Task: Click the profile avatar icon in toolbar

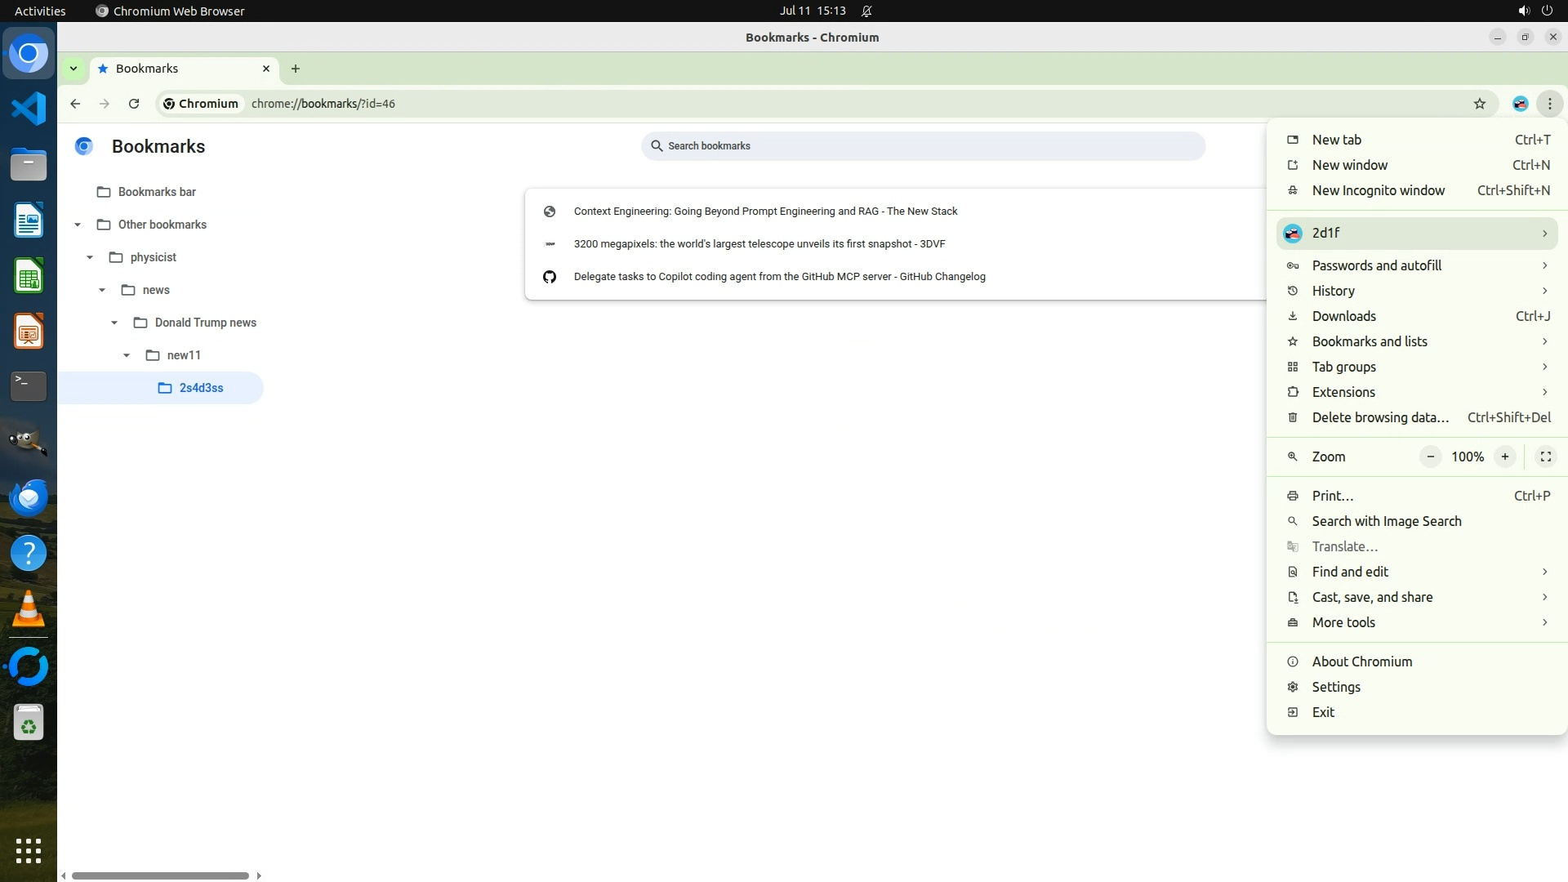Action: coord(1520,104)
